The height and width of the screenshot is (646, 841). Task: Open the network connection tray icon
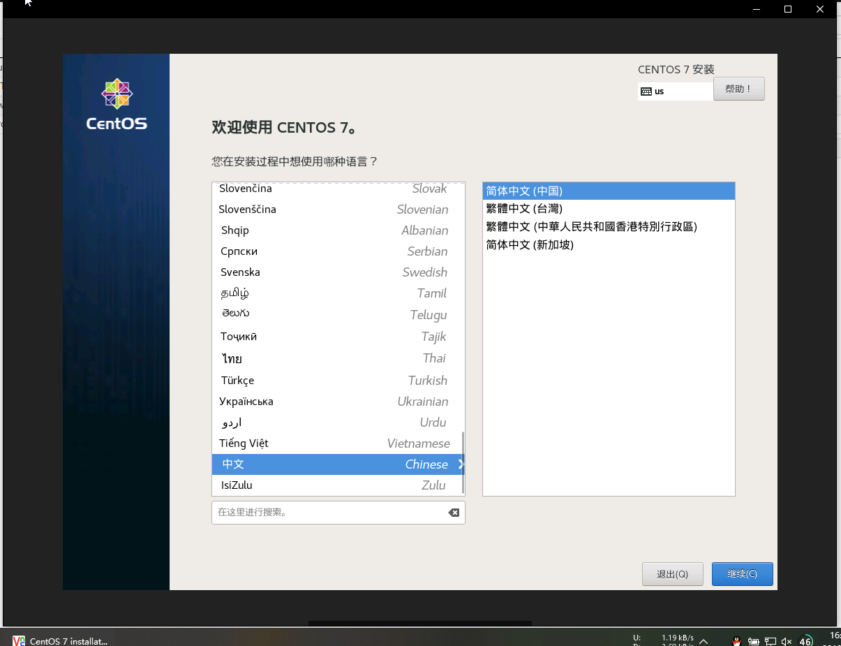(x=770, y=640)
